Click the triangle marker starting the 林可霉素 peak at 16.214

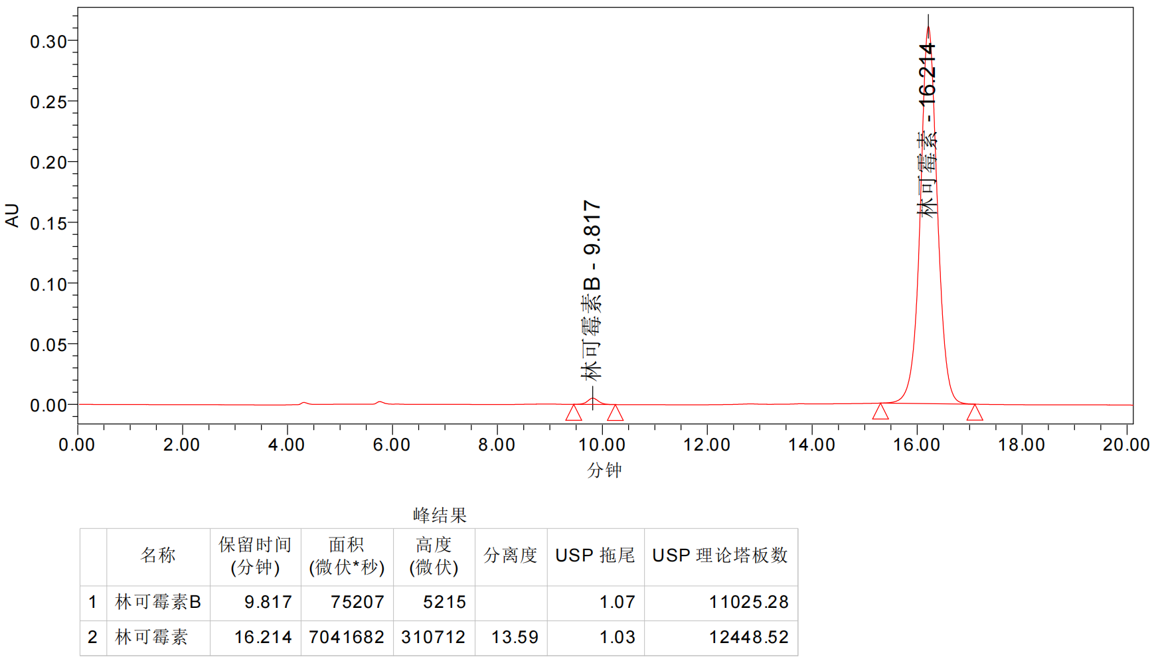click(880, 411)
